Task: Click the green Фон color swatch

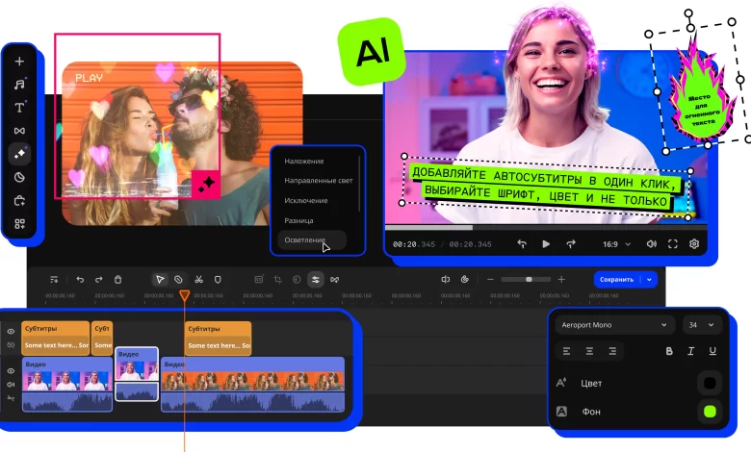Action: pyautogui.click(x=710, y=411)
